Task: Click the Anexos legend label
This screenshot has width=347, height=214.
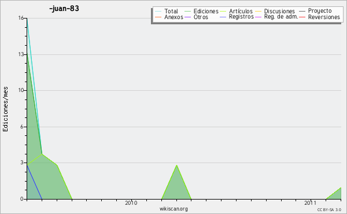Action: pos(173,17)
